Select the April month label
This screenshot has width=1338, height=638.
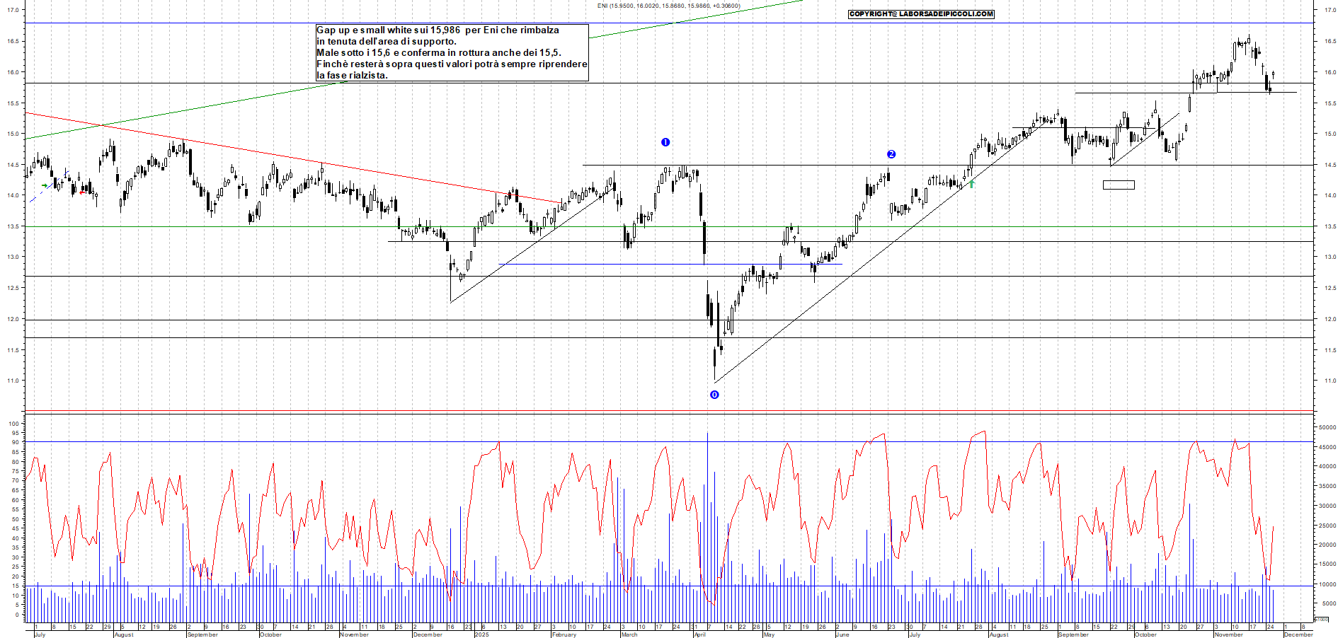pyautogui.click(x=699, y=633)
